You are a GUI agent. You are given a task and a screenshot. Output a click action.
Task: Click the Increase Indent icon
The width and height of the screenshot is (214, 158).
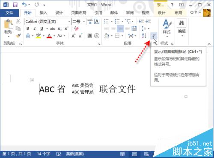pyautogui.click(x=148, y=21)
